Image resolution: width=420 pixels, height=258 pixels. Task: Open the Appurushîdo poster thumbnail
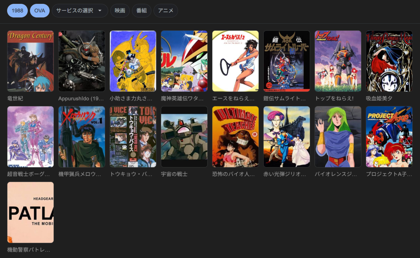click(82, 61)
